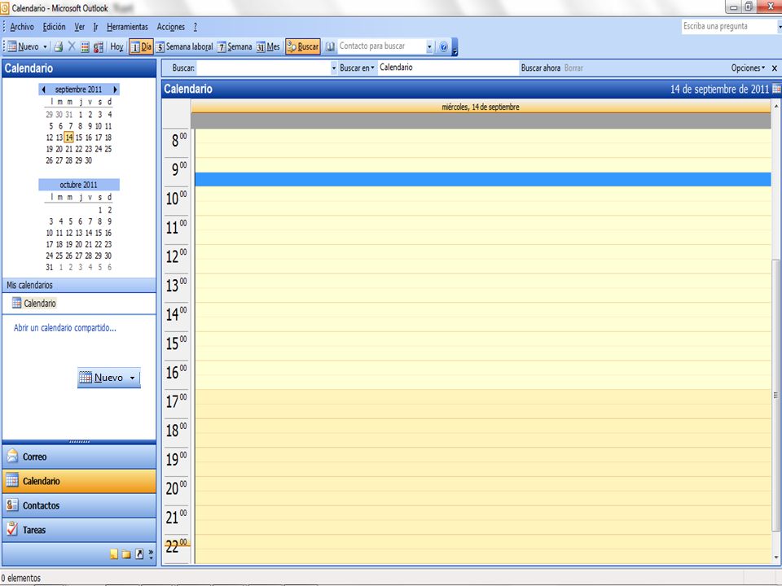Click the Contacto para buscar field
This screenshot has width=782, height=586.
382,46
